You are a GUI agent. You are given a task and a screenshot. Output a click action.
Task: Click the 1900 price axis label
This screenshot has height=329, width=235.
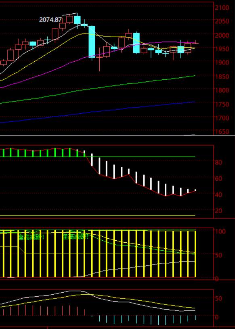click(x=222, y=63)
